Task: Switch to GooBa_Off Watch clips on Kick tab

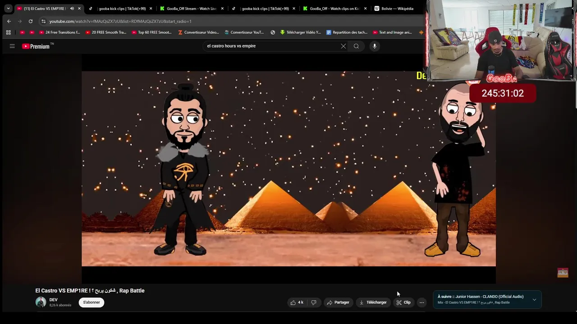Action: pos(334,9)
